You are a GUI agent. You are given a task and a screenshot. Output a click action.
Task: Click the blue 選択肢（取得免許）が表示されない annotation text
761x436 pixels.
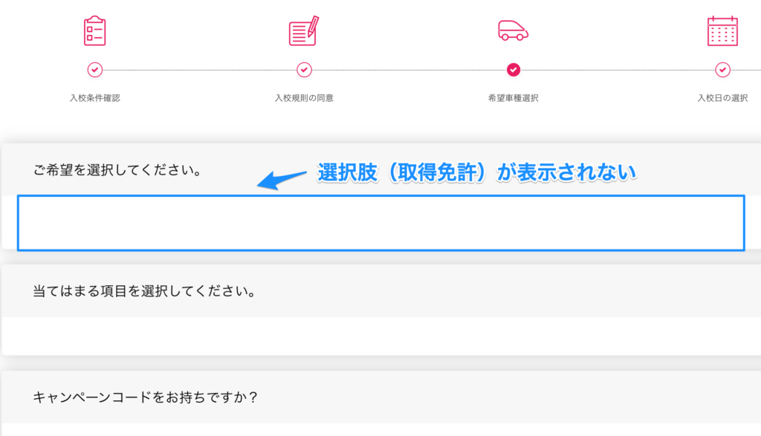click(477, 172)
